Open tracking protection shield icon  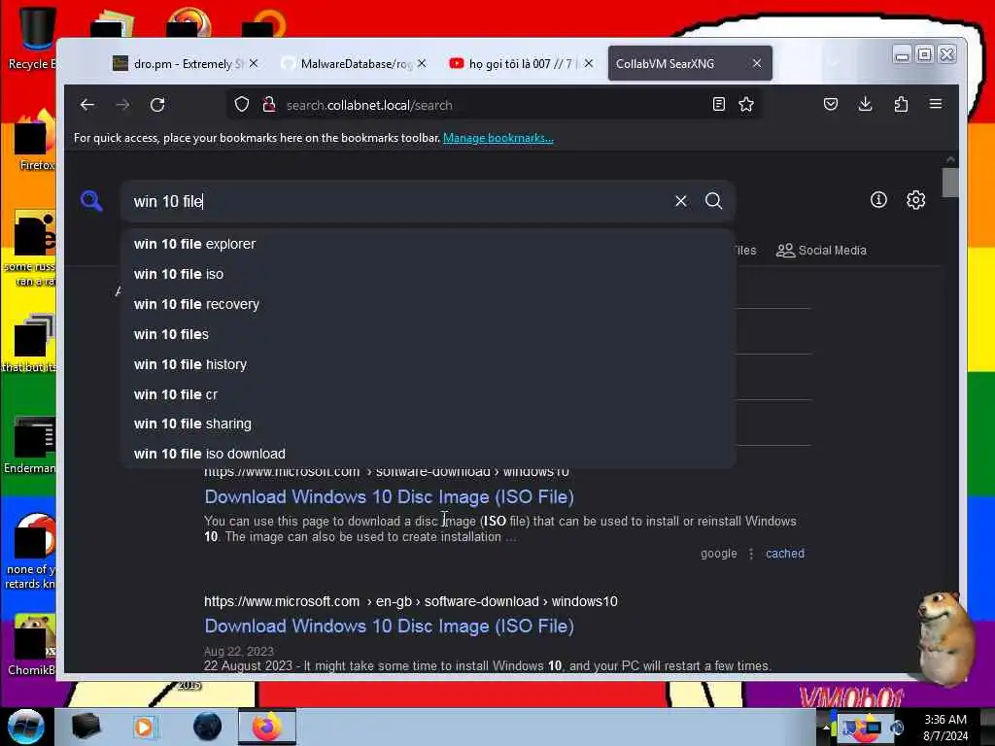[x=242, y=105]
